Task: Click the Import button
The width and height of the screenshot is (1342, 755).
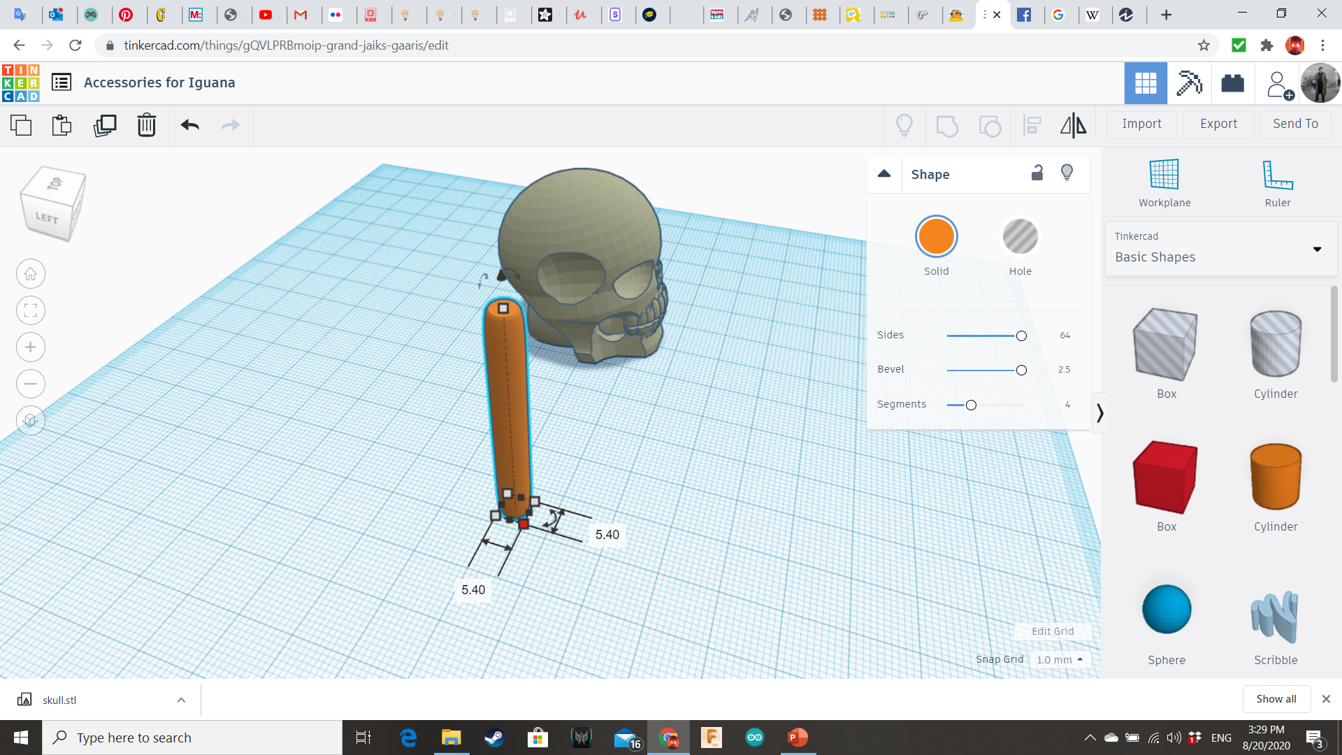Action: point(1142,124)
